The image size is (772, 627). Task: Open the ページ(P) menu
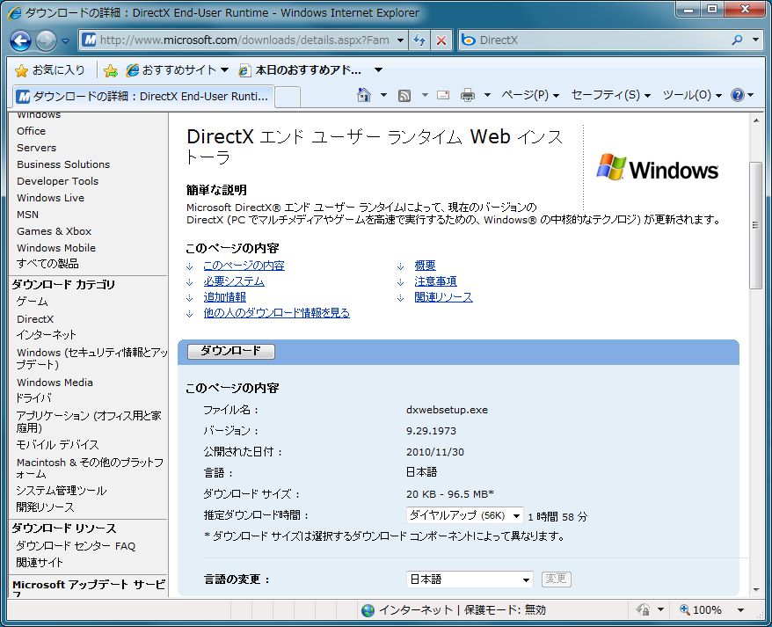[530, 95]
